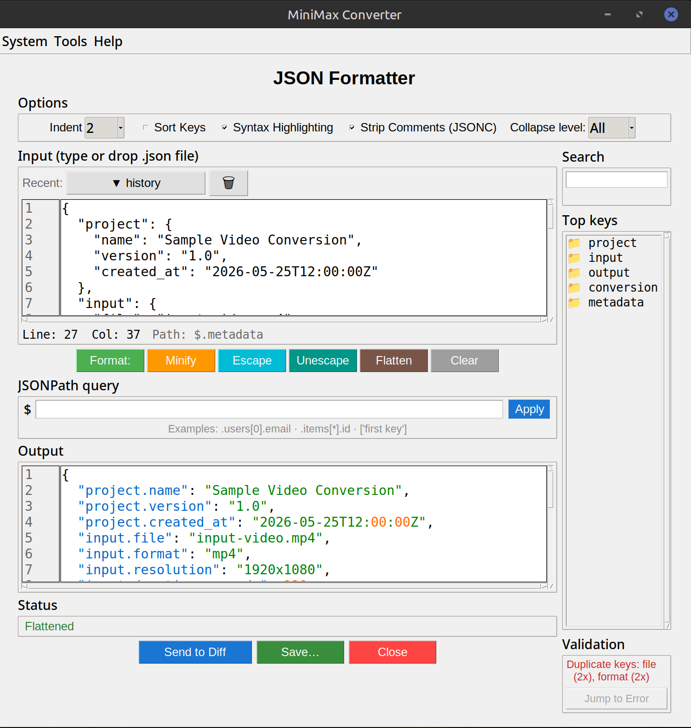Click the red Close button
Screen dimensions: 691x728
(x=393, y=652)
